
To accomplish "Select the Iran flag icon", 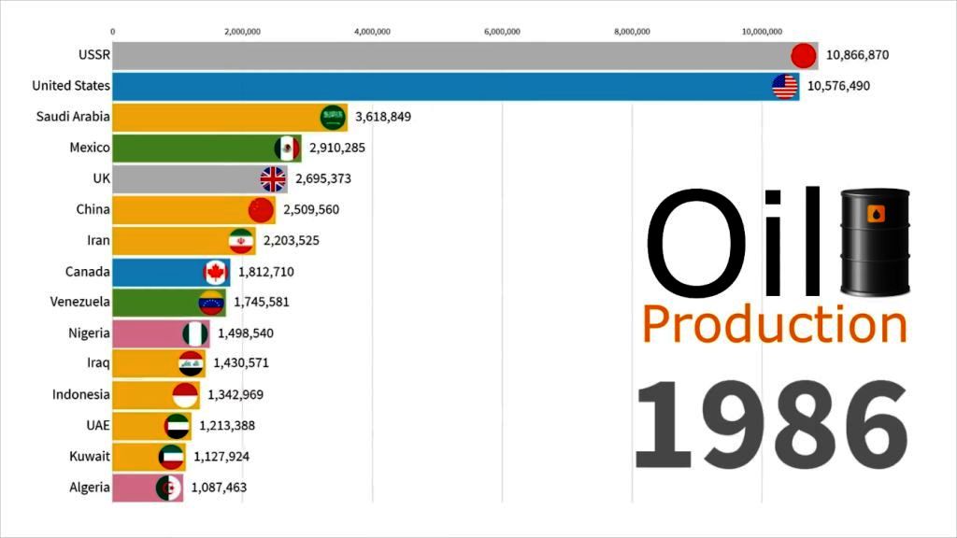I will point(241,241).
